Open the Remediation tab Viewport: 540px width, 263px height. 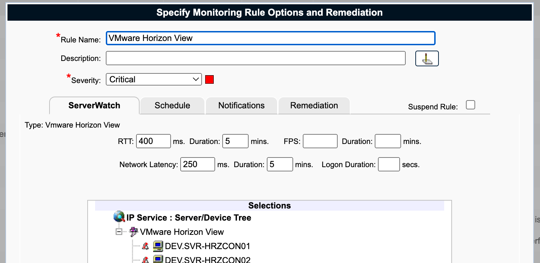click(314, 105)
